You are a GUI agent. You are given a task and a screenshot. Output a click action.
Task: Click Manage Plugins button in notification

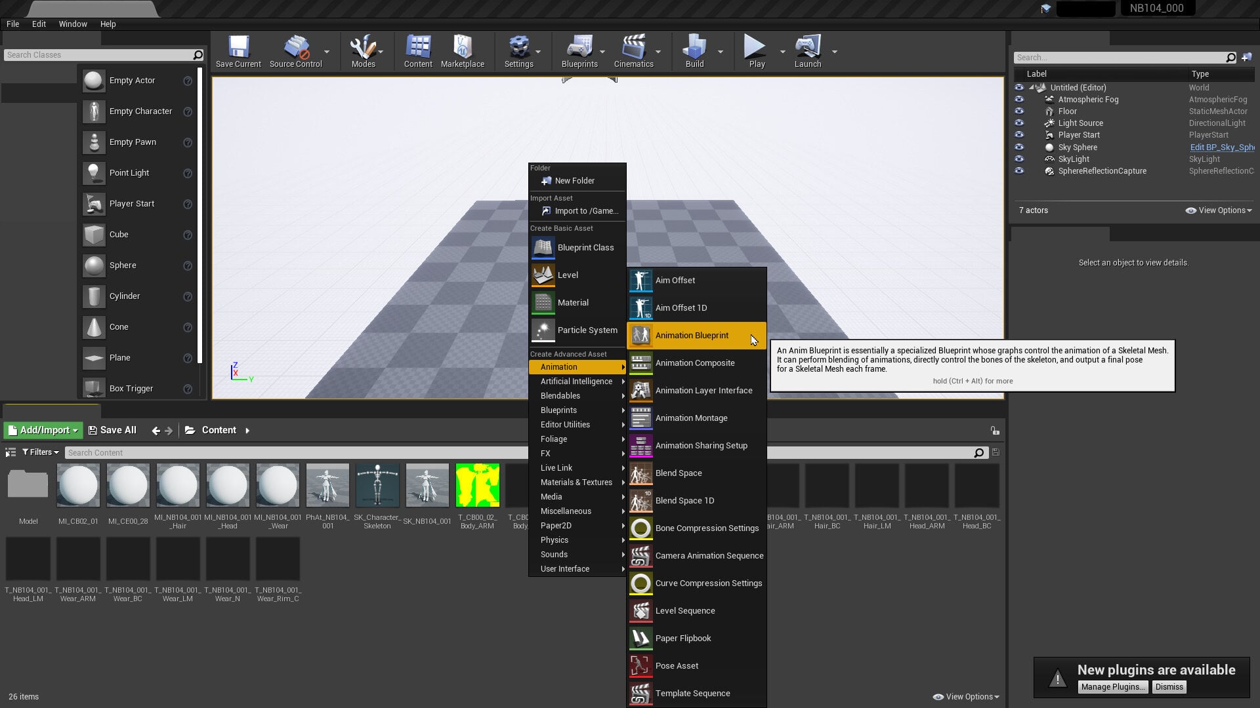1113,686
